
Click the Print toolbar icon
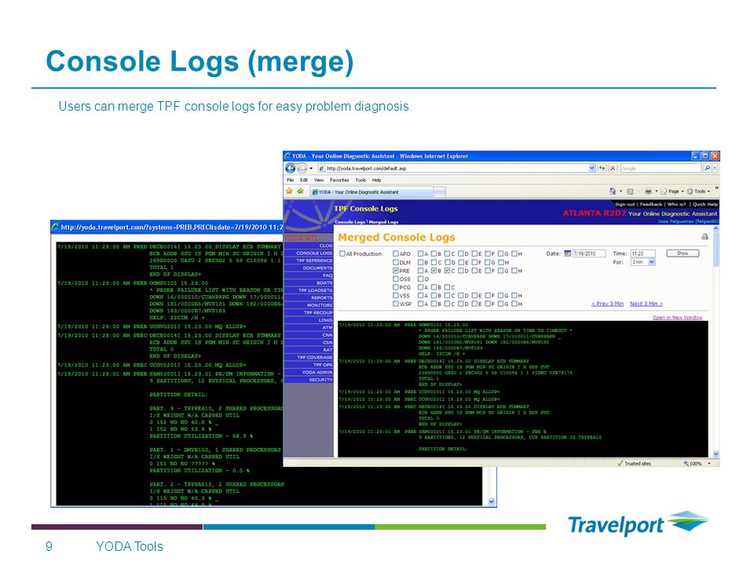pos(648,191)
